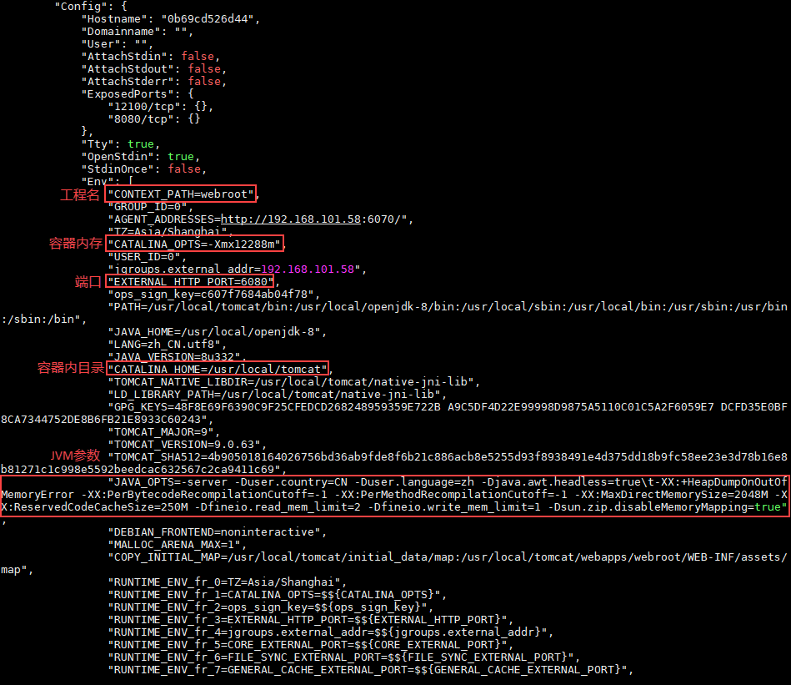Click the RUNTIME_ENV_fr_0=TZ=Asia/Shanghai entry
Image resolution: width=791 pixels, height=685 pixels.
[227, 582]
